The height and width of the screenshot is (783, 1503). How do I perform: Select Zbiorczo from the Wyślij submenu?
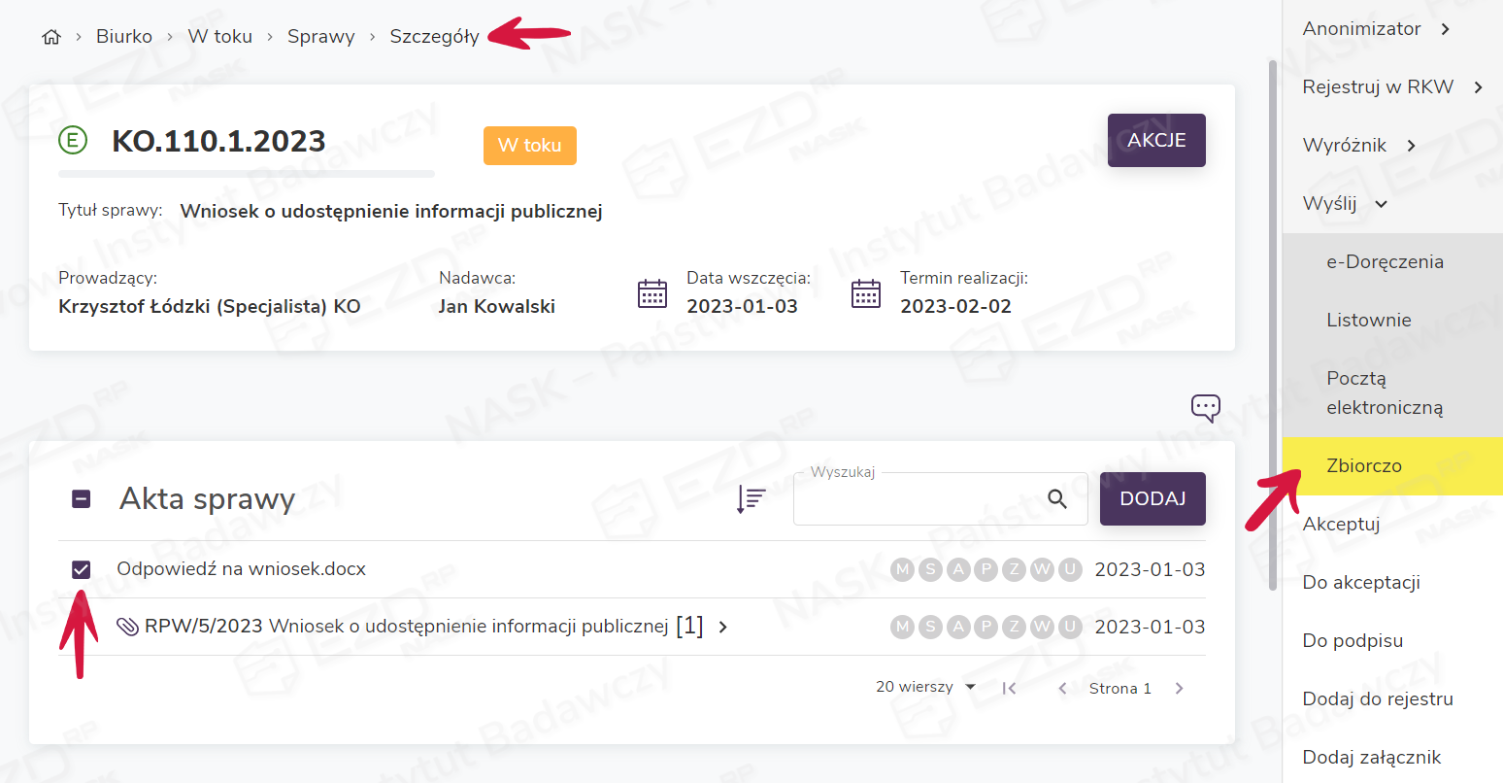(1363, 466)
